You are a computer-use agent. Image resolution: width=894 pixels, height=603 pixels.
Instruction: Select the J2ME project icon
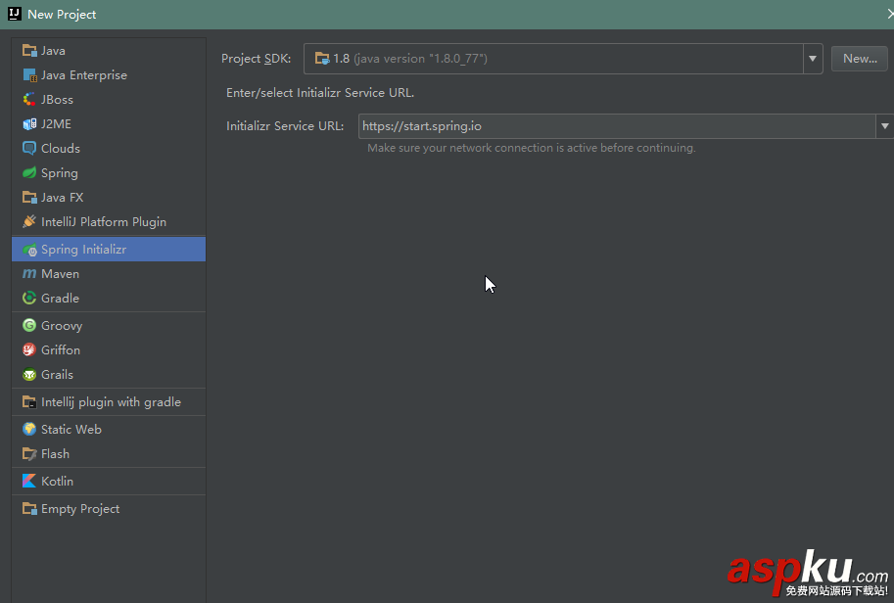coord(29,124)
